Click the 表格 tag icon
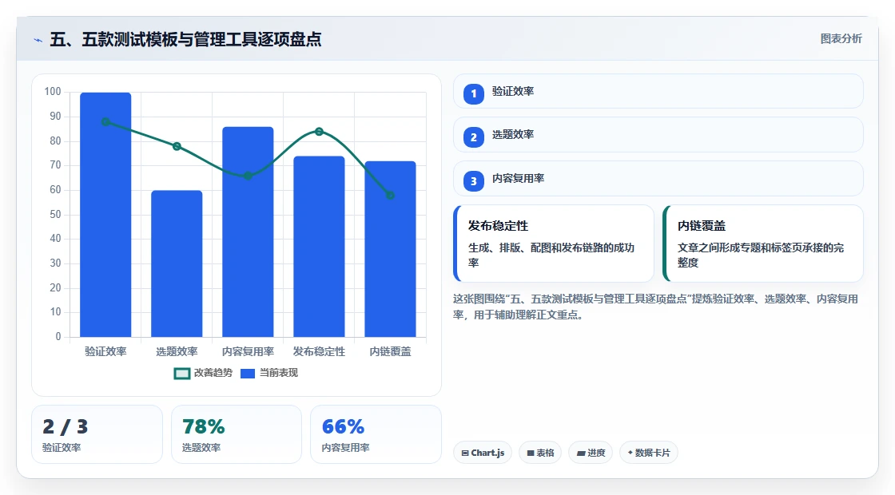This screenshot has width=895, height=495. click(x=531, y=453)
